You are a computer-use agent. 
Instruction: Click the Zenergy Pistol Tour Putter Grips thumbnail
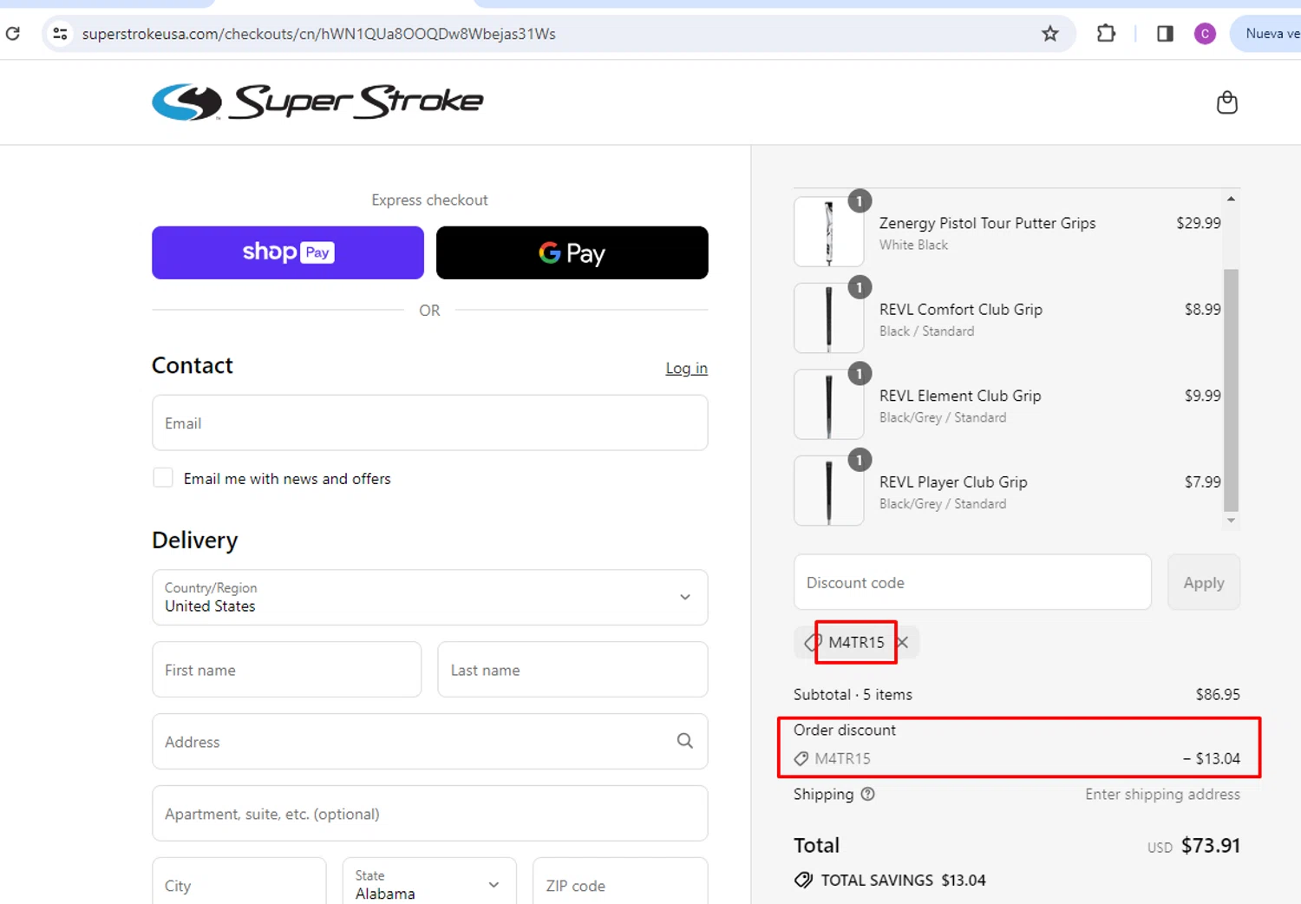coord(828,232)
